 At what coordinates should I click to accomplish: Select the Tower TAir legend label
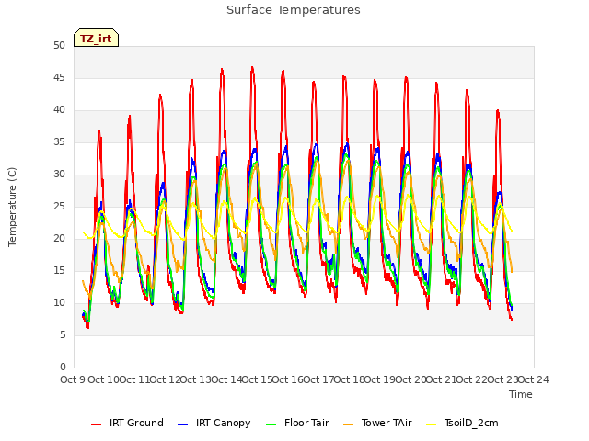click(387, 423)
